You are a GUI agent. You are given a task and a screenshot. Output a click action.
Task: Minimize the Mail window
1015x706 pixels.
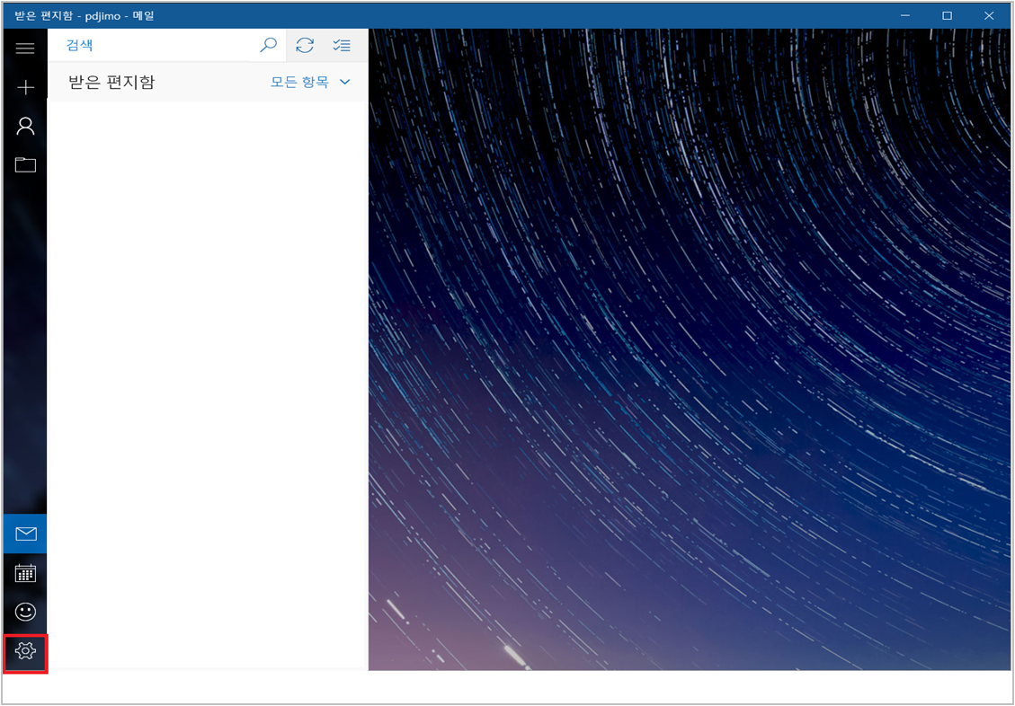click(905, 15)
